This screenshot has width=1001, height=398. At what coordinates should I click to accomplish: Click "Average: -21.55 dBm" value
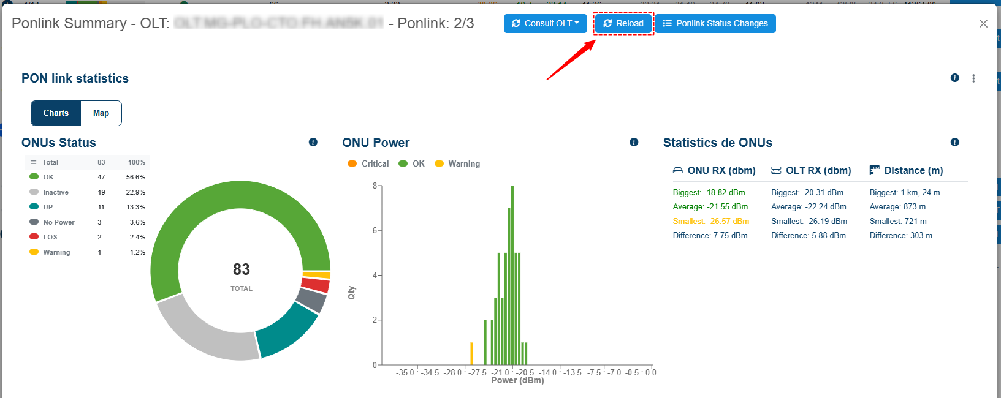click(710, 207)
